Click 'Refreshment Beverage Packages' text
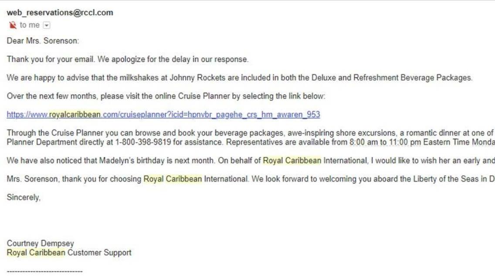Screen dimensions: 495x279 coord(412,78)
